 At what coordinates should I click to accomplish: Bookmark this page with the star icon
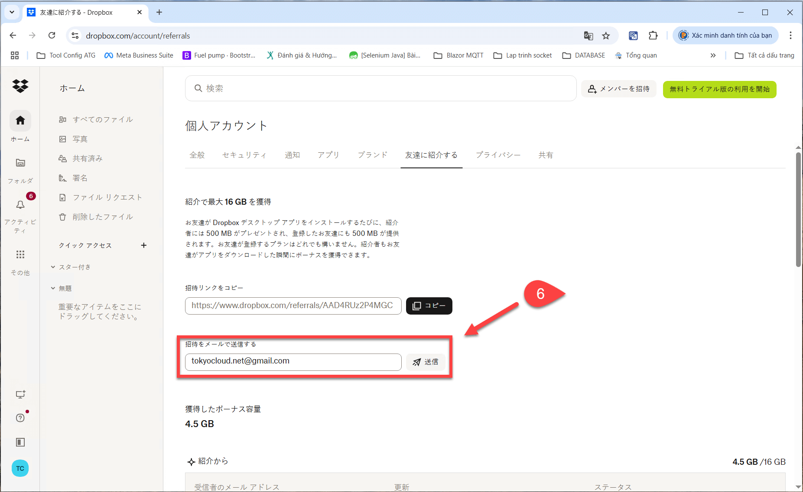tap(606, 36)
